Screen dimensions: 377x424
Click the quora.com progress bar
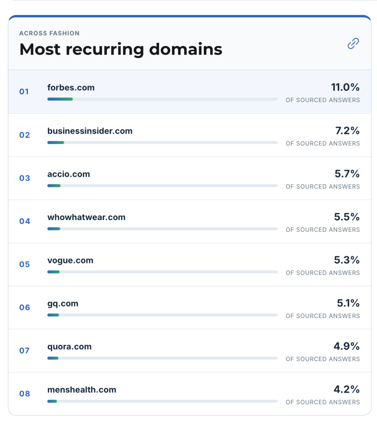163,358
